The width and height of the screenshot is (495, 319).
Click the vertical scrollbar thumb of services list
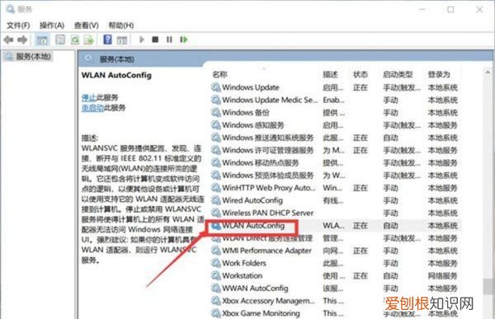tap(488, 287)
